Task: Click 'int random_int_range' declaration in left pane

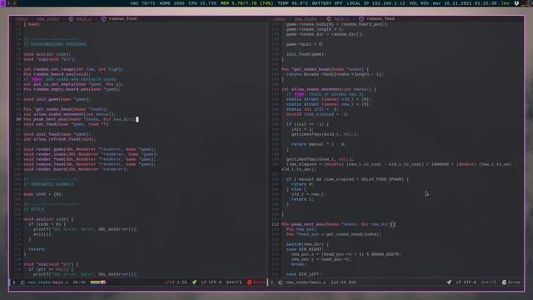Action: (73, 69)
